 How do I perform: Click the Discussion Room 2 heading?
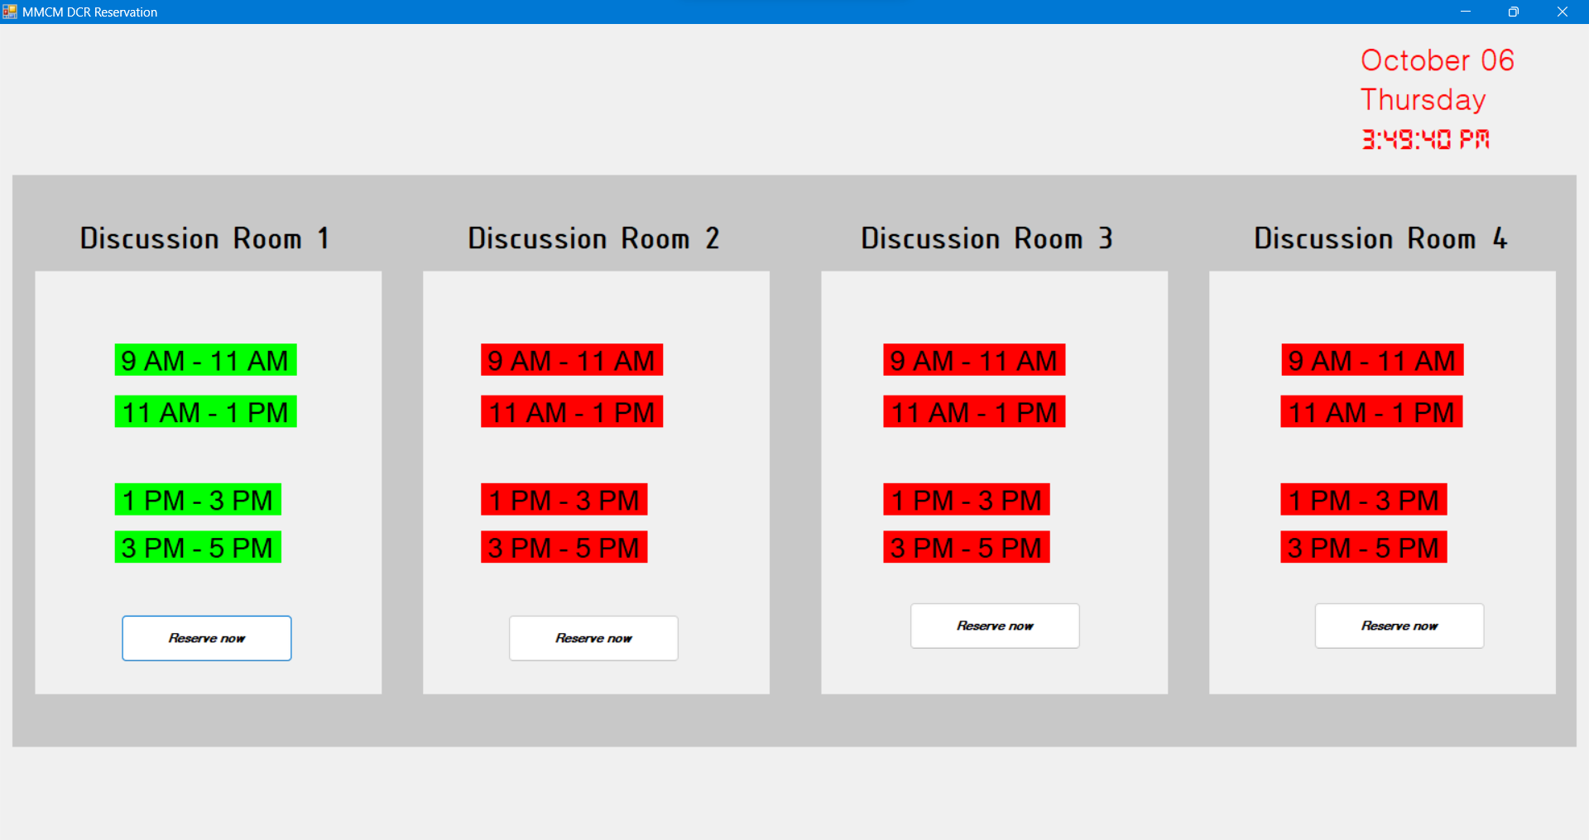pos(593,238)
